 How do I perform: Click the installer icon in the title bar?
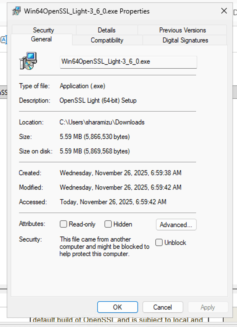tap(16, 11)
